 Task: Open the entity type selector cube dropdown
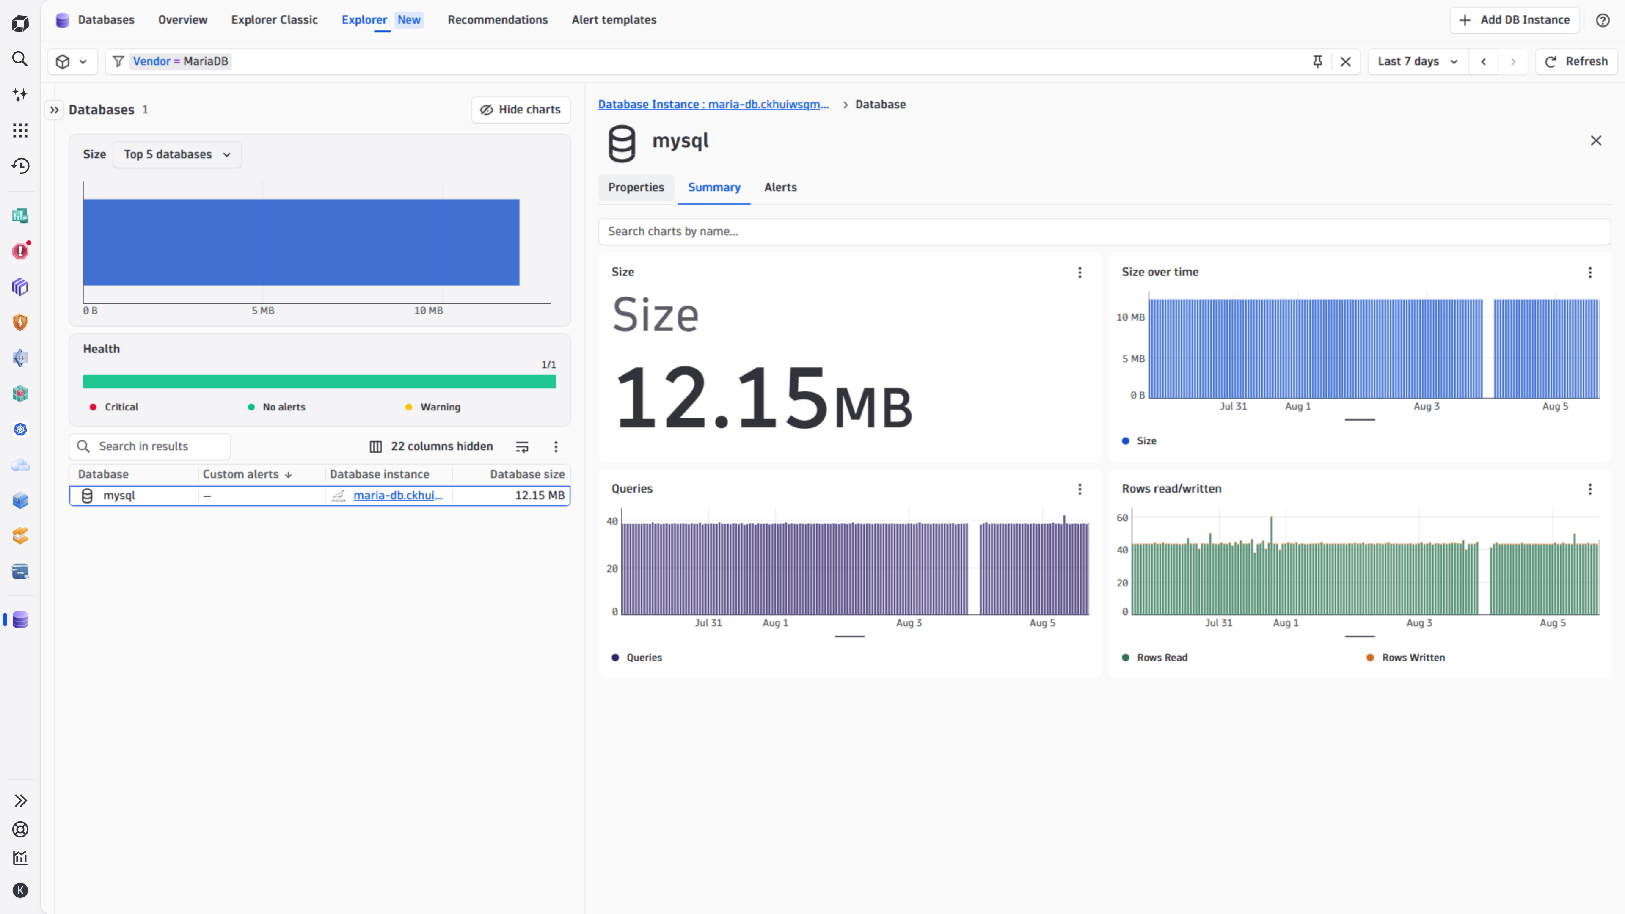coord(72,61)
